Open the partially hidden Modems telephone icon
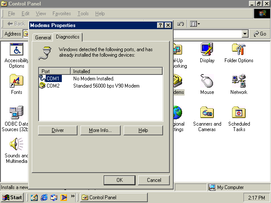271x203 pixels. pyautogui.click(x=178, y=81)
